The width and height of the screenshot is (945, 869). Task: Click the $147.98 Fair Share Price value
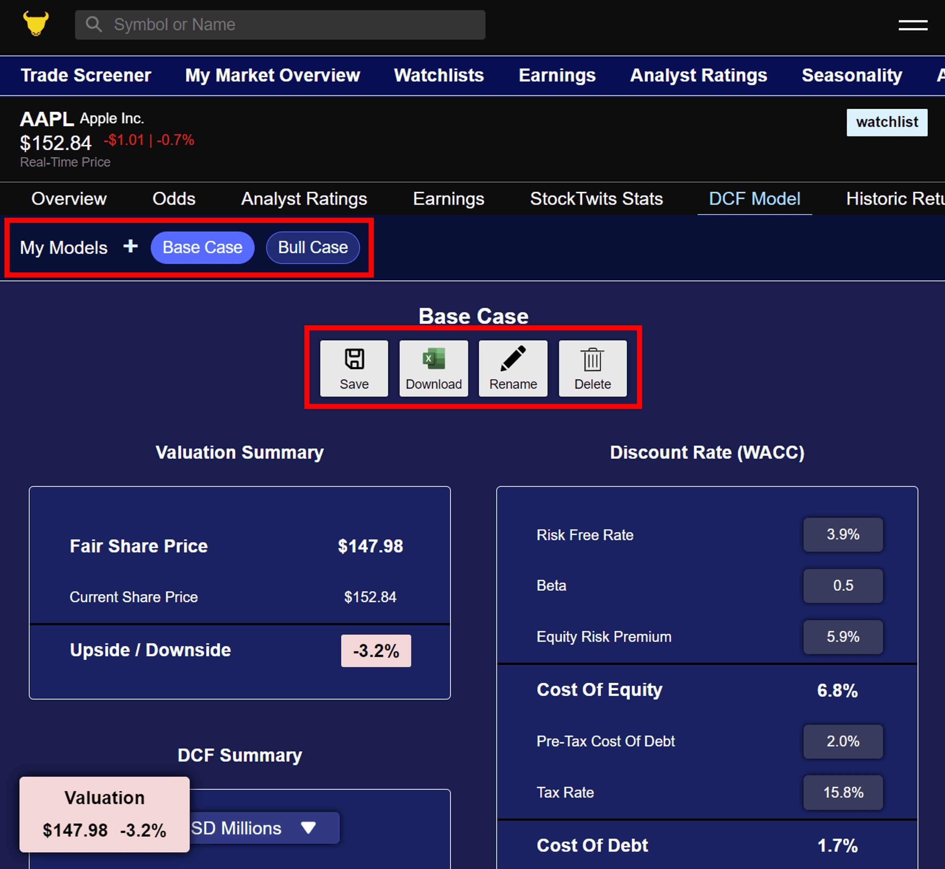tap(370, 546)
